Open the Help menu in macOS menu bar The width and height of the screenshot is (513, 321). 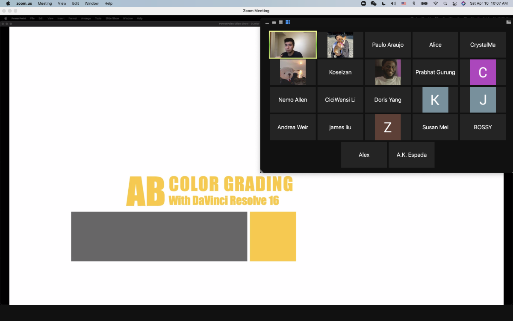click(x=108, y=3)
